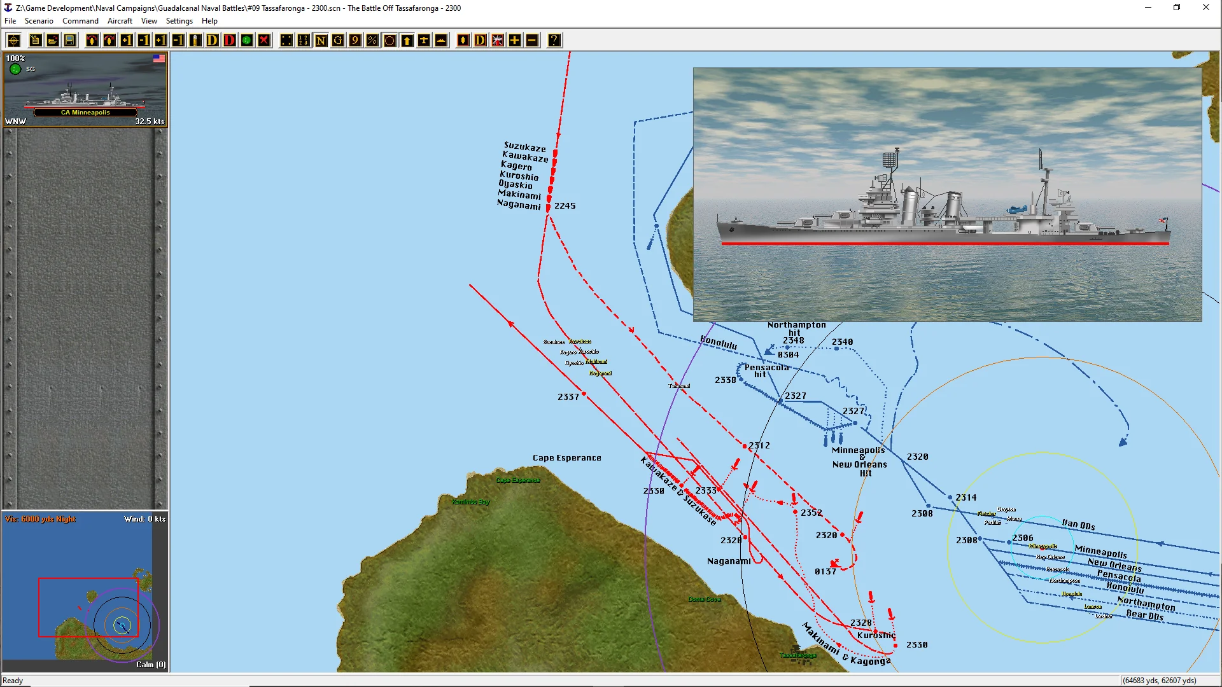This screenshot has height=687, width=1222.
Task: Click the green circle toolbar icon
Action: (247, 41)
